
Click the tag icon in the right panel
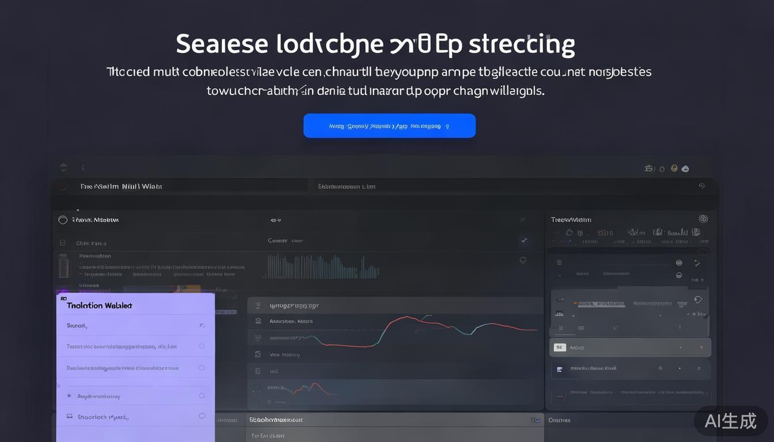click(x=698, y=299)
